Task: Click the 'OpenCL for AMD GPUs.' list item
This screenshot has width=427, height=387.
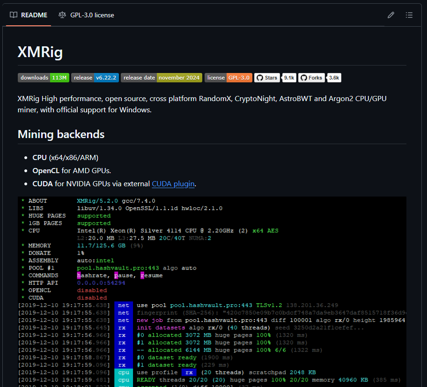Action: pos(72,171)
